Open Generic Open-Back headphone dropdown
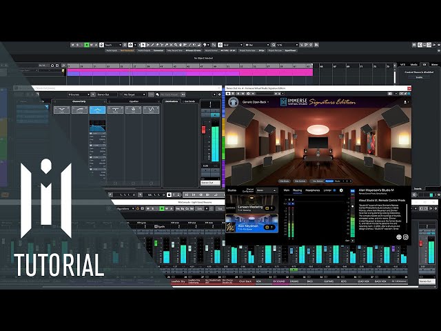 pyautogui.click(x=256, y=102)
